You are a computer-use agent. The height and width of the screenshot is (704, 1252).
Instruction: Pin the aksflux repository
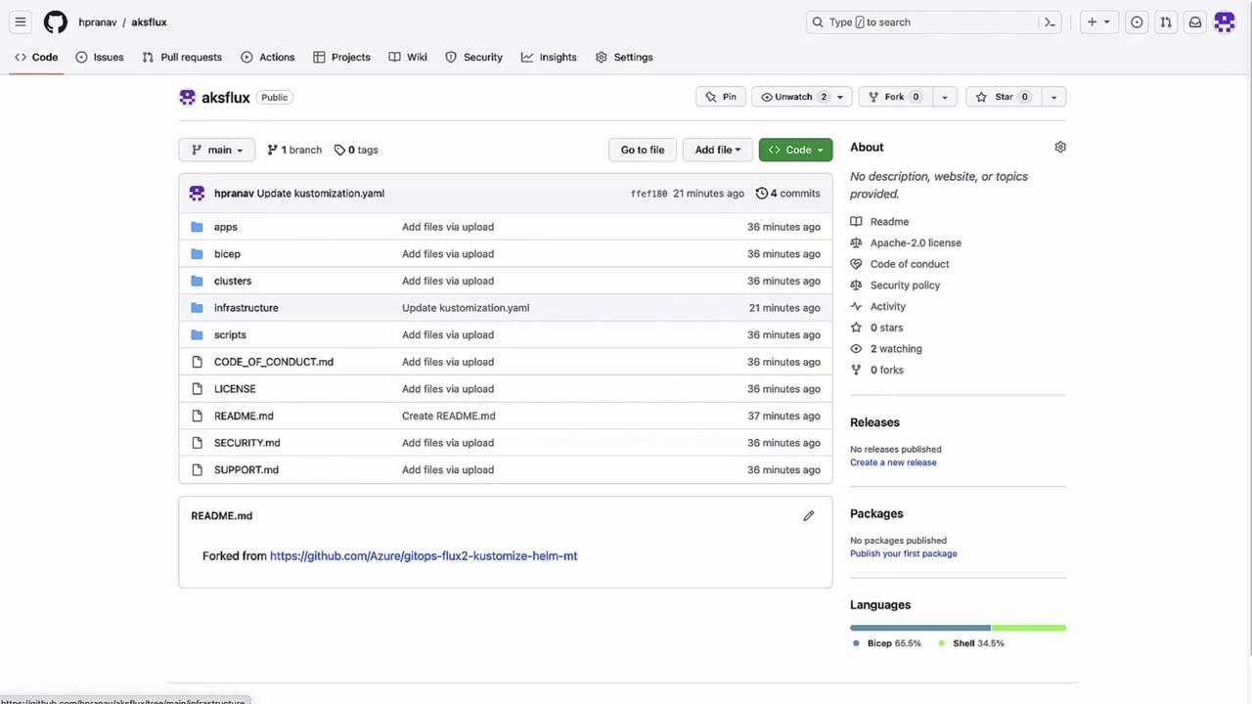(x=721, y=97)
